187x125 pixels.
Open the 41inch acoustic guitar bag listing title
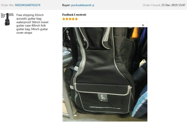tap(32, 24)
